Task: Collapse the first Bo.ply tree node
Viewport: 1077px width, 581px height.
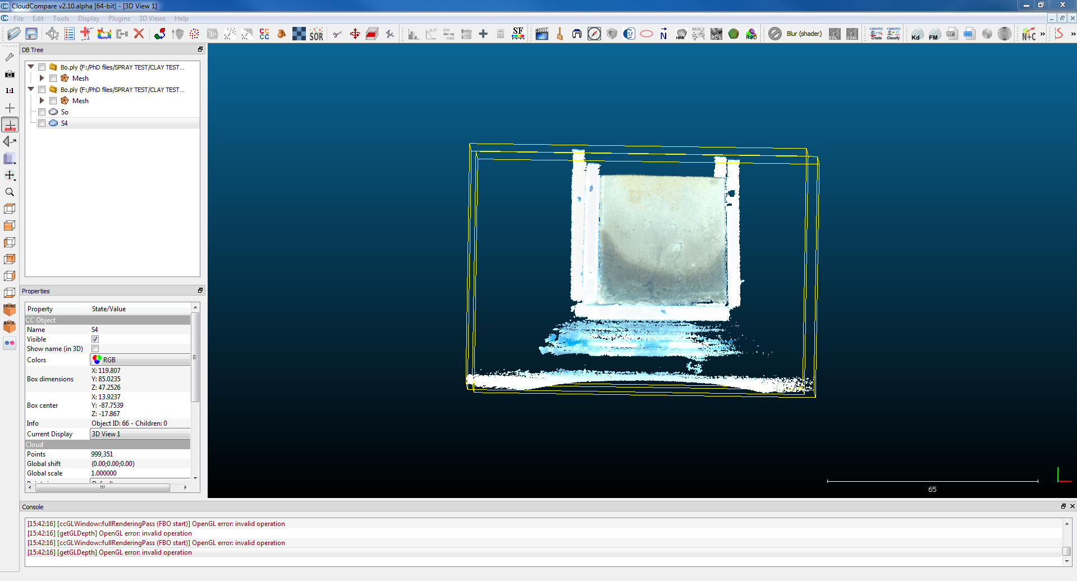Action: (x=31, y=67)
